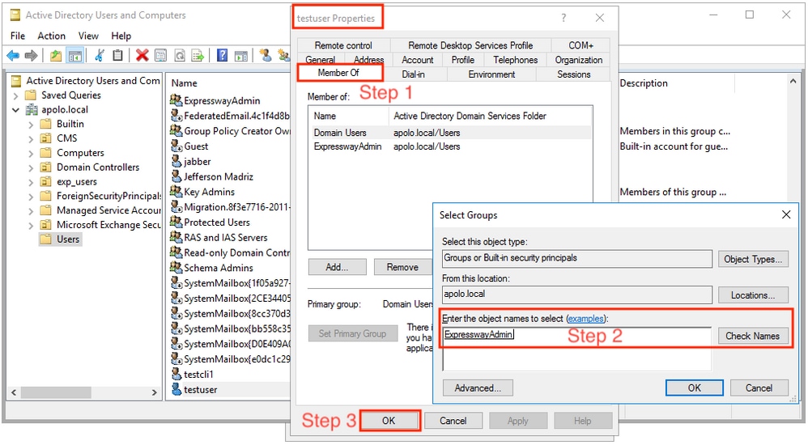Select the Jefferson Madriz user entry
This screenshot has height=445, width=808.
219,176
